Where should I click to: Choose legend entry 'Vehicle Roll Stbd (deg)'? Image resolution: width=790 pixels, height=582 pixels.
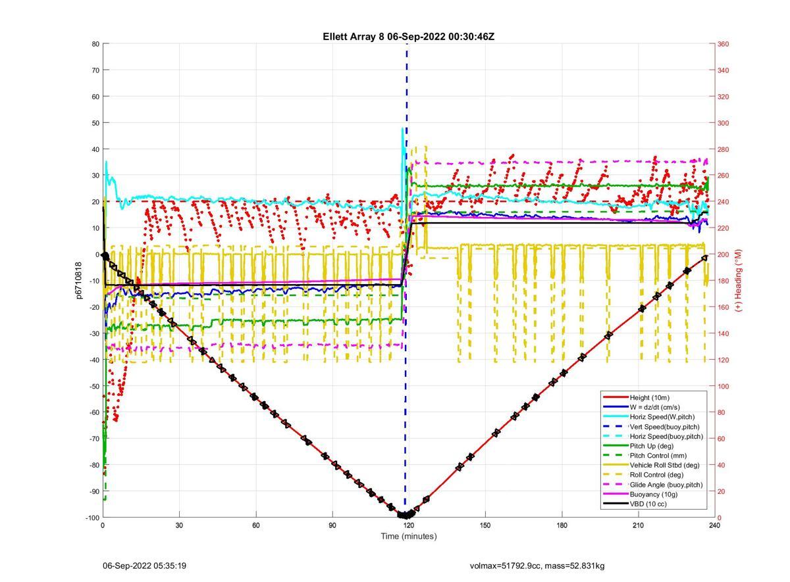[x=666, y=465]
